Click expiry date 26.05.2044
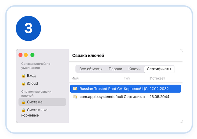 coord(159,97)
